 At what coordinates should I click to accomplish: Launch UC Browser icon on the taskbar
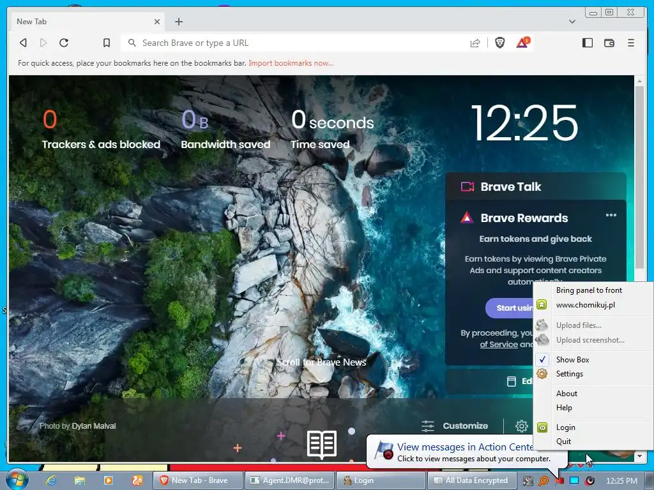(x=137, y=480)
